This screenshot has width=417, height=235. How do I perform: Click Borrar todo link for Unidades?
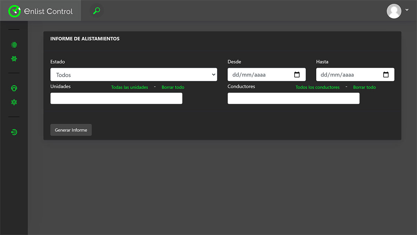coord(173,87)
